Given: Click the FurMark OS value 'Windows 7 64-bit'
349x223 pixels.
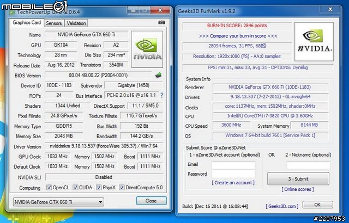Looking at the screenshot, I should click(x=270, y=135).
